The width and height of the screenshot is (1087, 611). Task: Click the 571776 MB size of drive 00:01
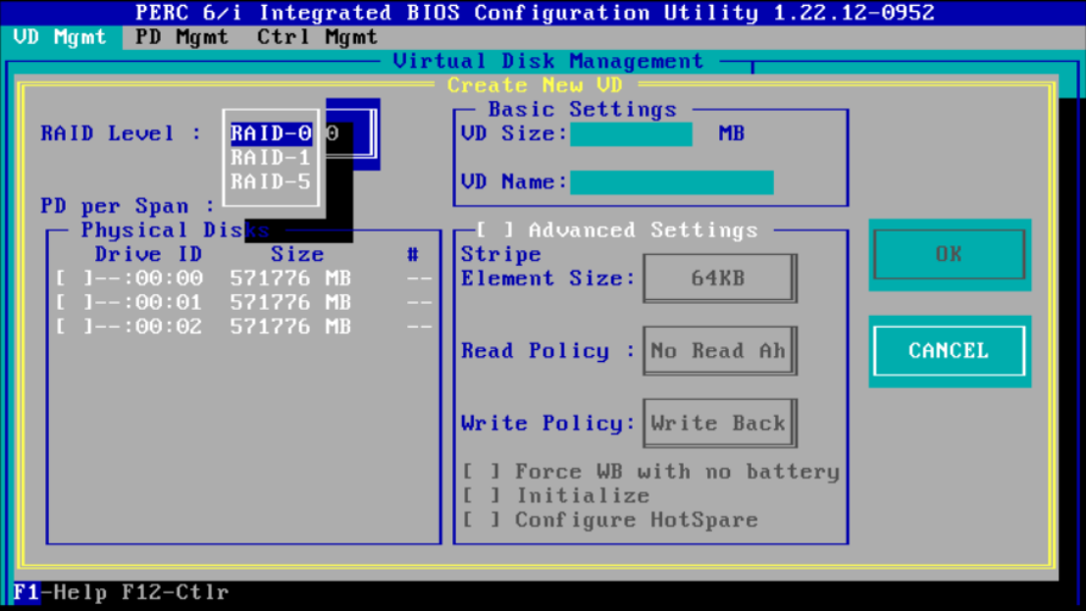(x=290, y=303)
